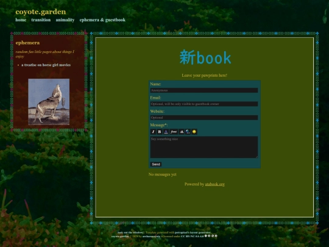Click the 'Leave your pawprints here!' text
This screenshot has width=329, height=247.
[204, 76]
